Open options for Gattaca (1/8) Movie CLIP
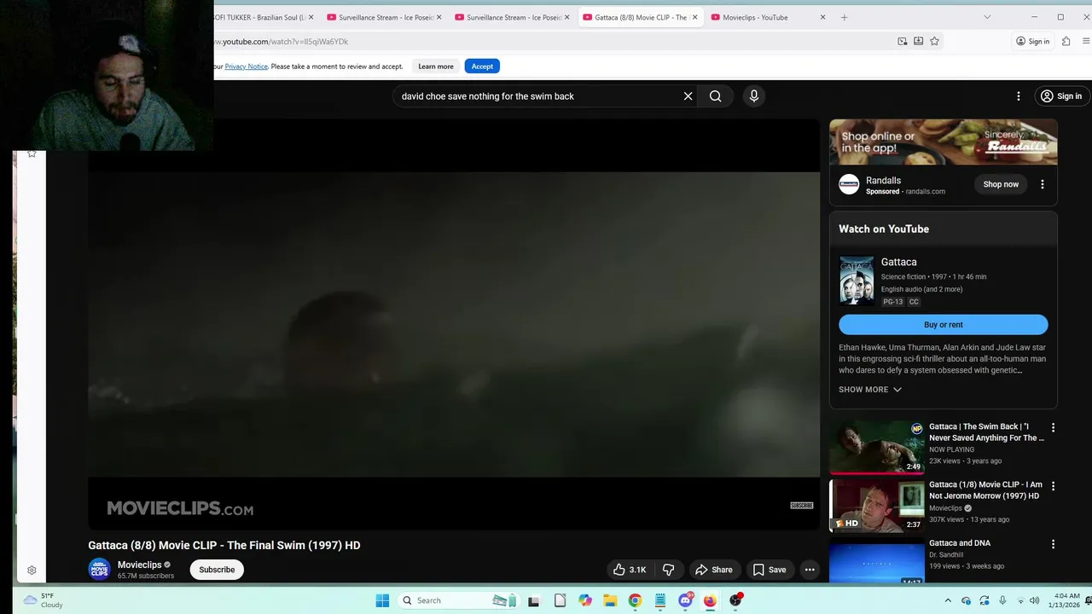Image resolution: width=1092 pixels, height=614 pixels. click(1053, 486)
